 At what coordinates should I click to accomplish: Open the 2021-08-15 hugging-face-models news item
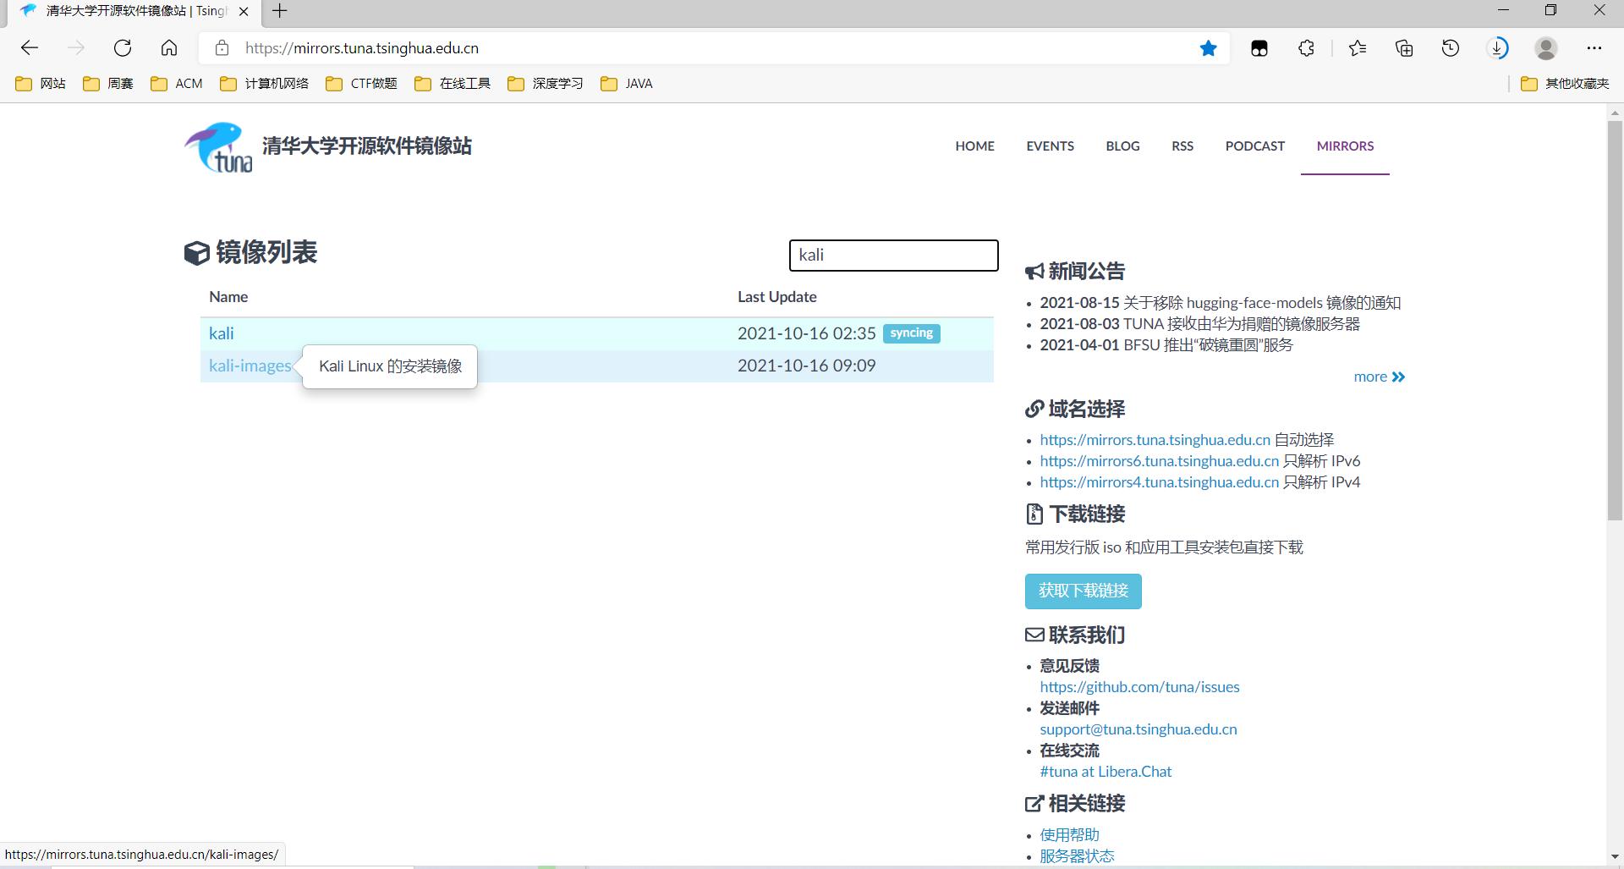click(1220, 303)
